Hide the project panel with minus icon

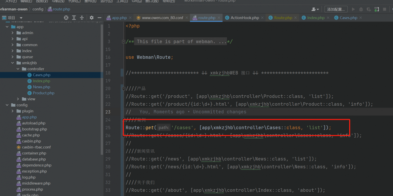(99, 18)
